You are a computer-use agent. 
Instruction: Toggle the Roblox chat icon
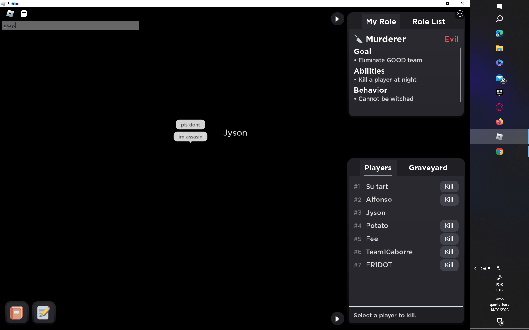tap(24, 14)
